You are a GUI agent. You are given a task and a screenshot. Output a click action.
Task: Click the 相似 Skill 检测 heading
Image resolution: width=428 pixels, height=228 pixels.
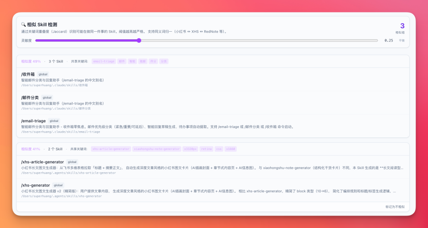42,25
